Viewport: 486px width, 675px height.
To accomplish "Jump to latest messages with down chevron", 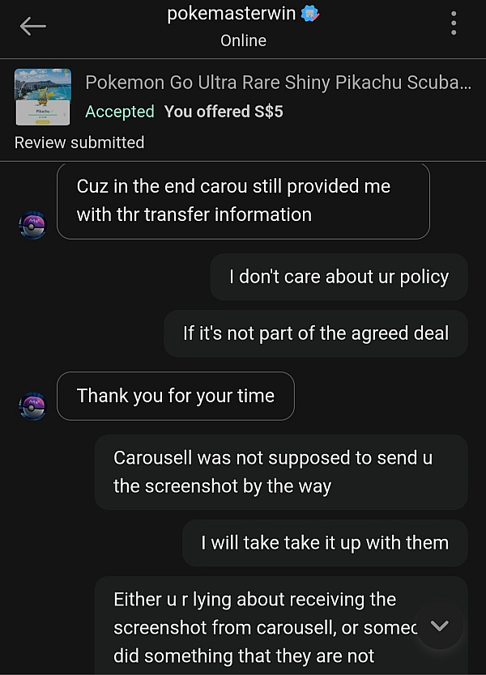I will [x=440, y=626].
